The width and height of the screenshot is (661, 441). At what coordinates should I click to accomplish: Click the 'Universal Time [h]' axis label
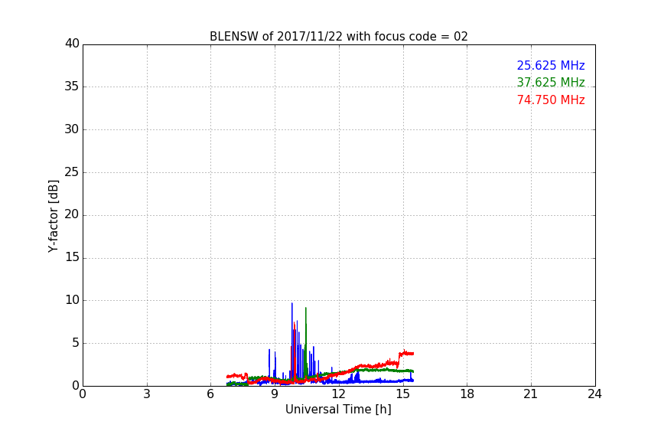[338, 410]
